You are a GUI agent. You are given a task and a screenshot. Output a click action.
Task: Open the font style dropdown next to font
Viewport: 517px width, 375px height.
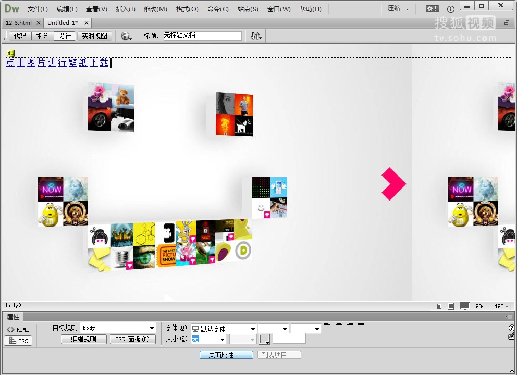click(273, 329)
